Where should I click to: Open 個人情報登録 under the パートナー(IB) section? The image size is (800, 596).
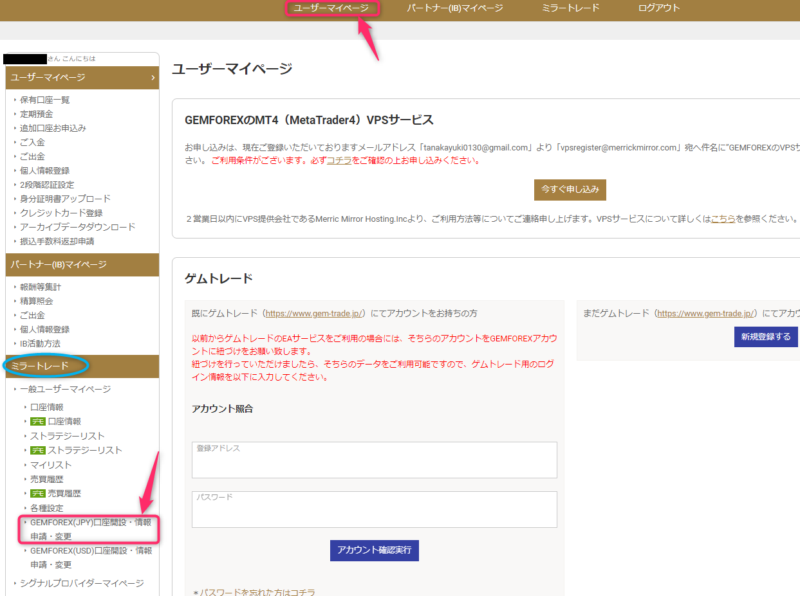point(45,329)
